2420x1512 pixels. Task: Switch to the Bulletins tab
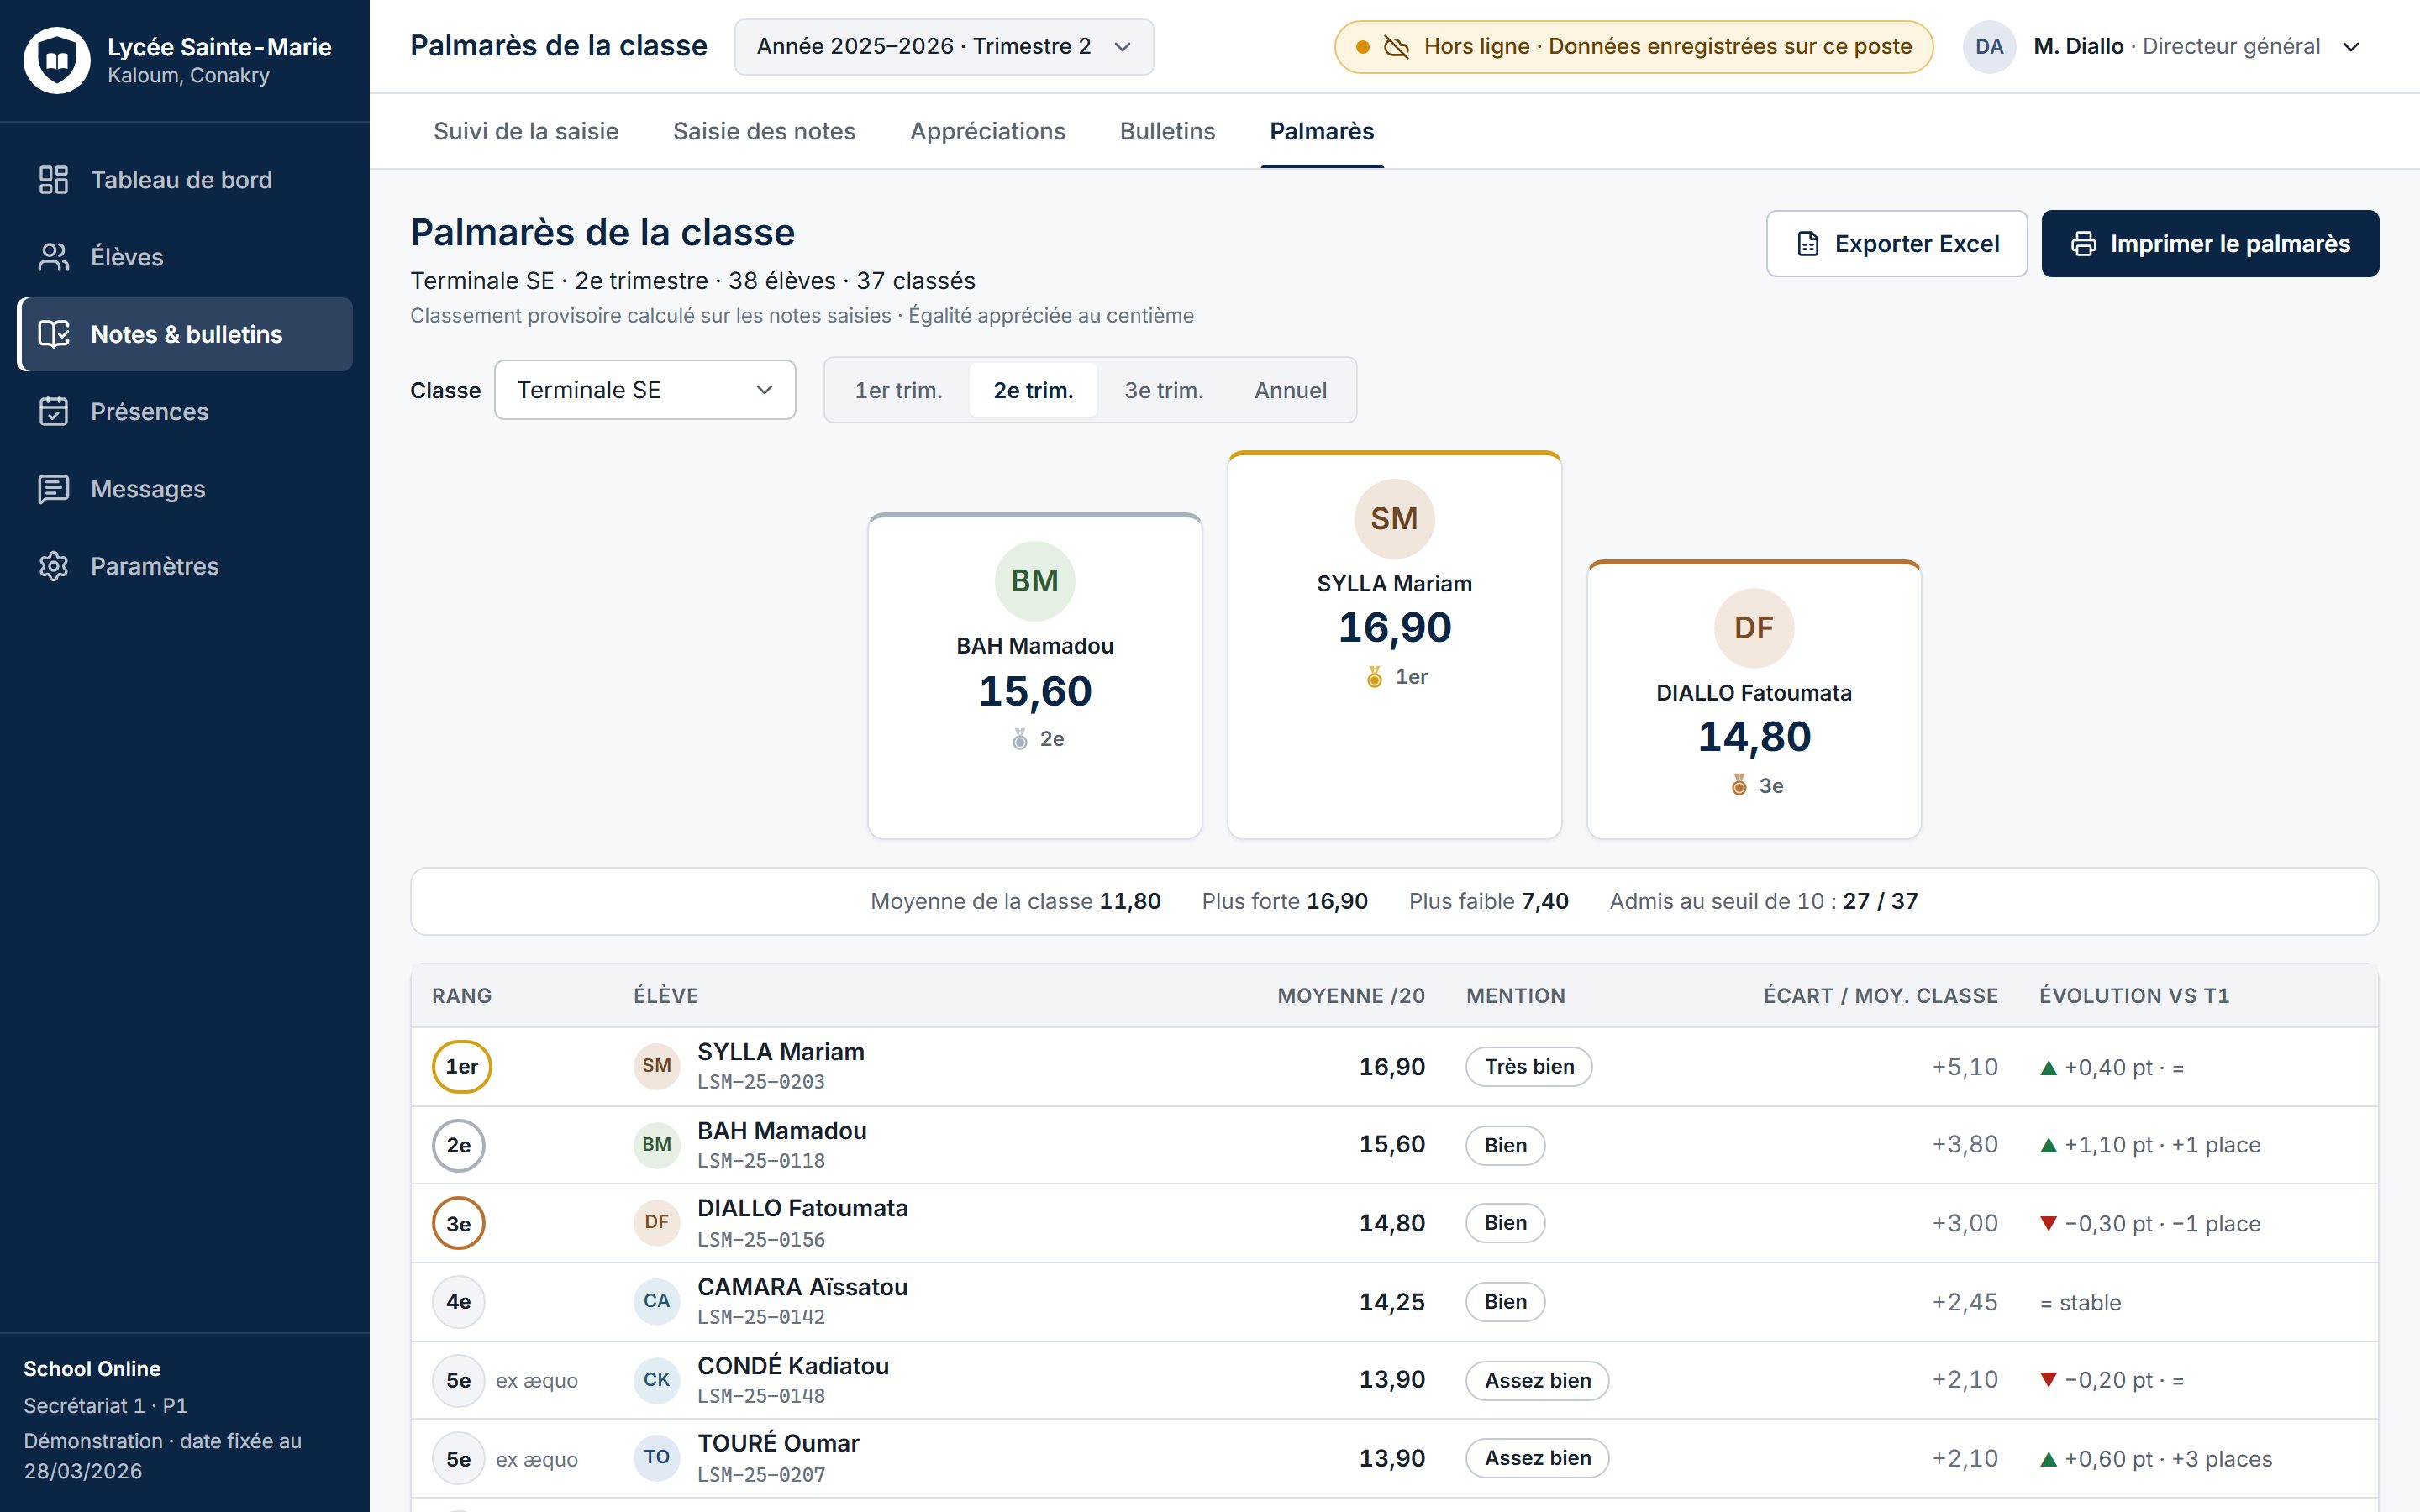[x=1167, y=131]
